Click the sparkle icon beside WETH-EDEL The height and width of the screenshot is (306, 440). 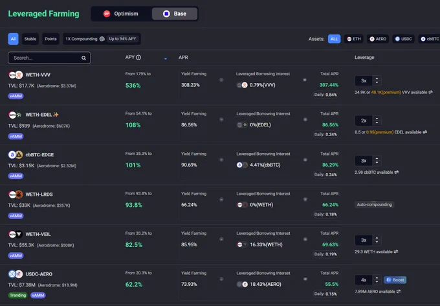56,115
